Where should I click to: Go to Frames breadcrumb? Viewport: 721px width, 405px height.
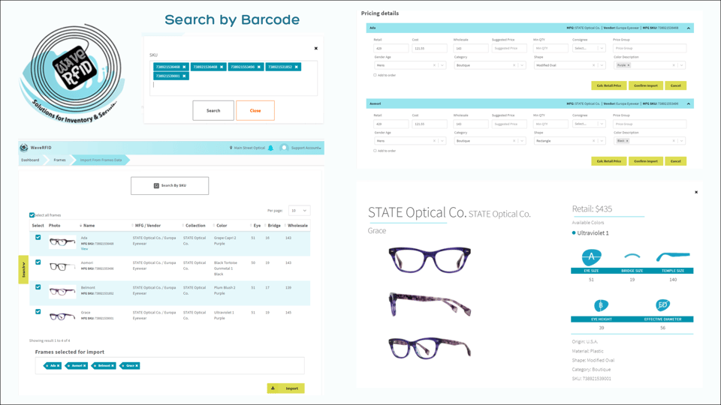(x=60, y=160)
